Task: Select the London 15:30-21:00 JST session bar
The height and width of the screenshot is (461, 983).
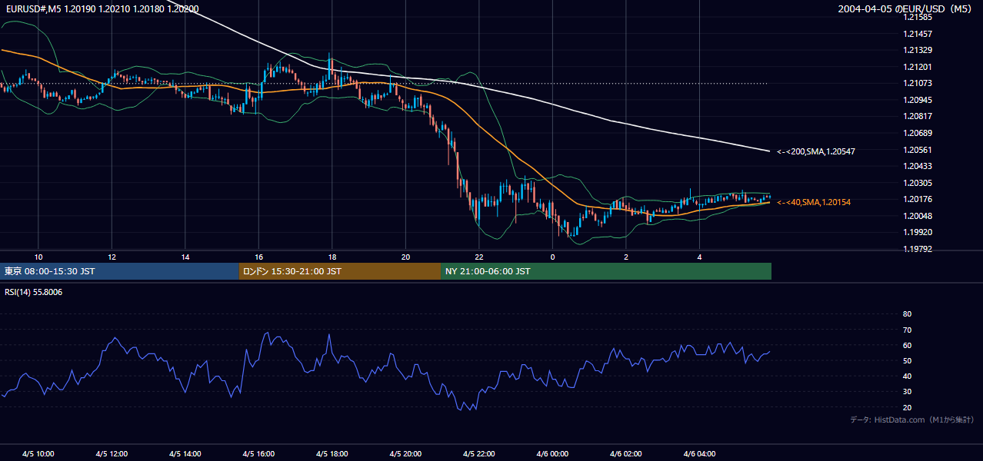Action: (x=340, y=271)
